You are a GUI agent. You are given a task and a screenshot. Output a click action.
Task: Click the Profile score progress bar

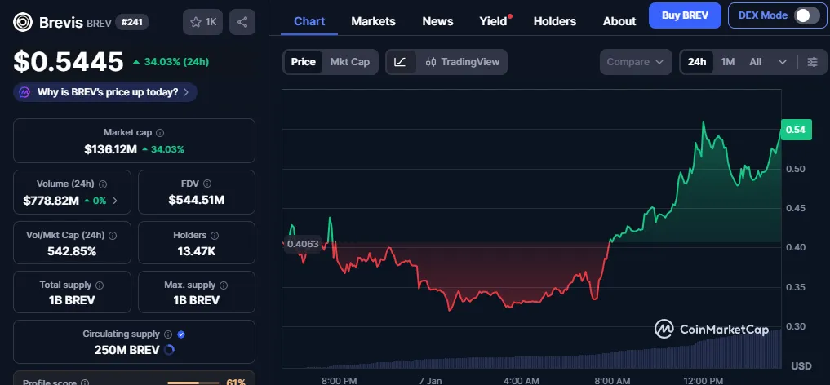tap(193, 383)
